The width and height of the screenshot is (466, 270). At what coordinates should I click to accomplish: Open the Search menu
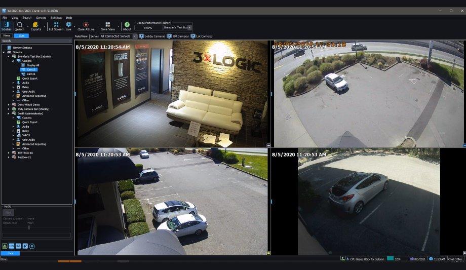click(x=27, y=18)
